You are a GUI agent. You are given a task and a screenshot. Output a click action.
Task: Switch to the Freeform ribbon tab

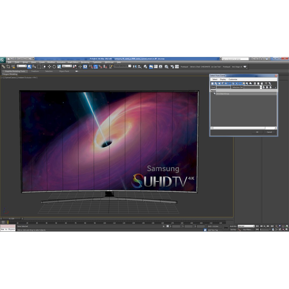(35, 71)
